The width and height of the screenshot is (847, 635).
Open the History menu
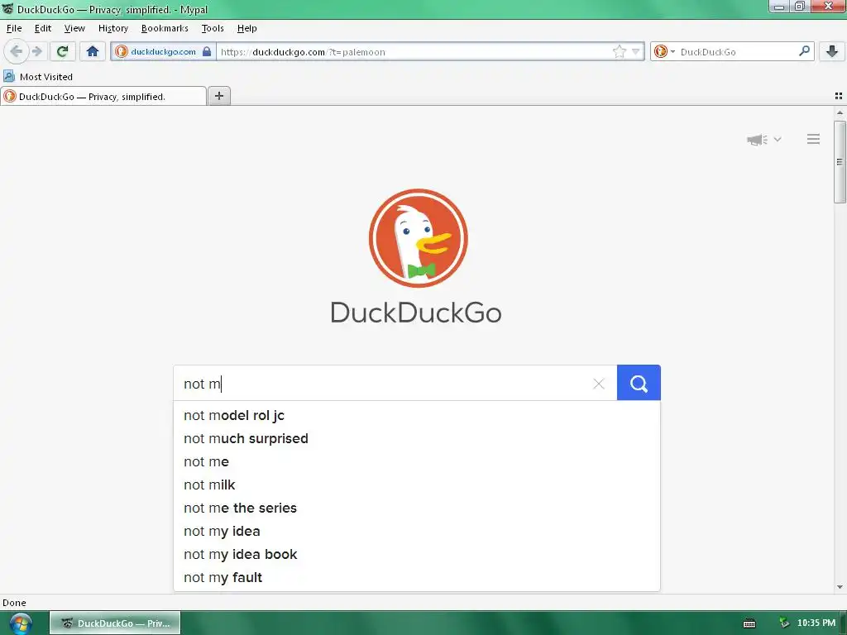[112, 28]
